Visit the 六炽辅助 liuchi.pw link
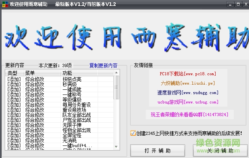Viewport: 249px width, 158px height. 188,83
